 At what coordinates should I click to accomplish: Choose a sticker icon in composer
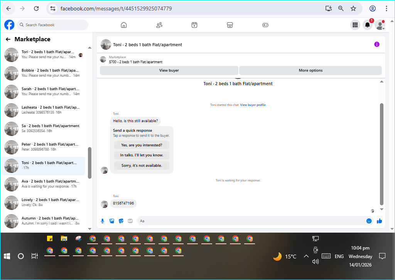(x=121, y=221)
